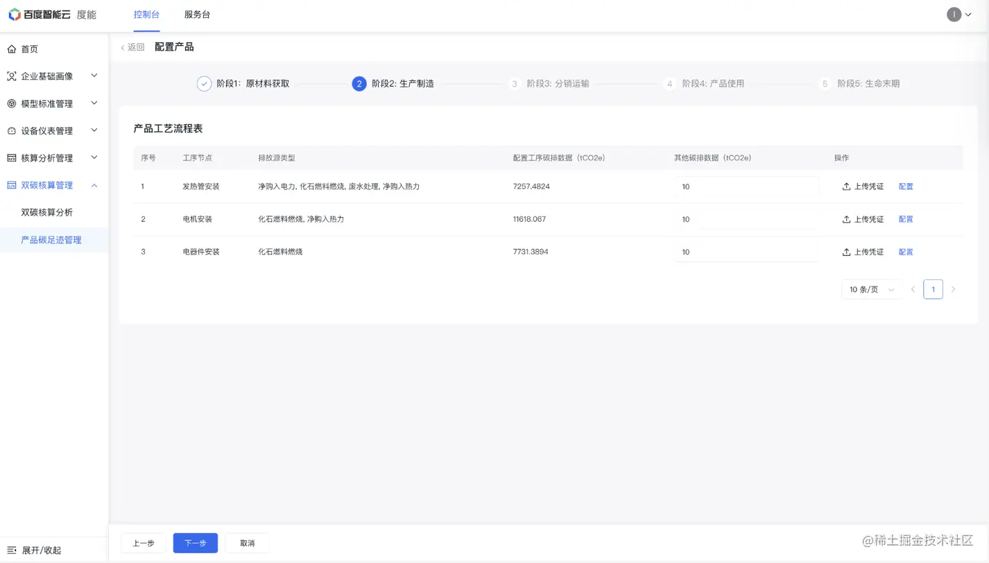Click the value 7257.4824 in the table

pos(531,187)
